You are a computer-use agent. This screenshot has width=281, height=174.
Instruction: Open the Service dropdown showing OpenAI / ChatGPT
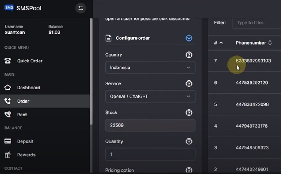(150, 97)
